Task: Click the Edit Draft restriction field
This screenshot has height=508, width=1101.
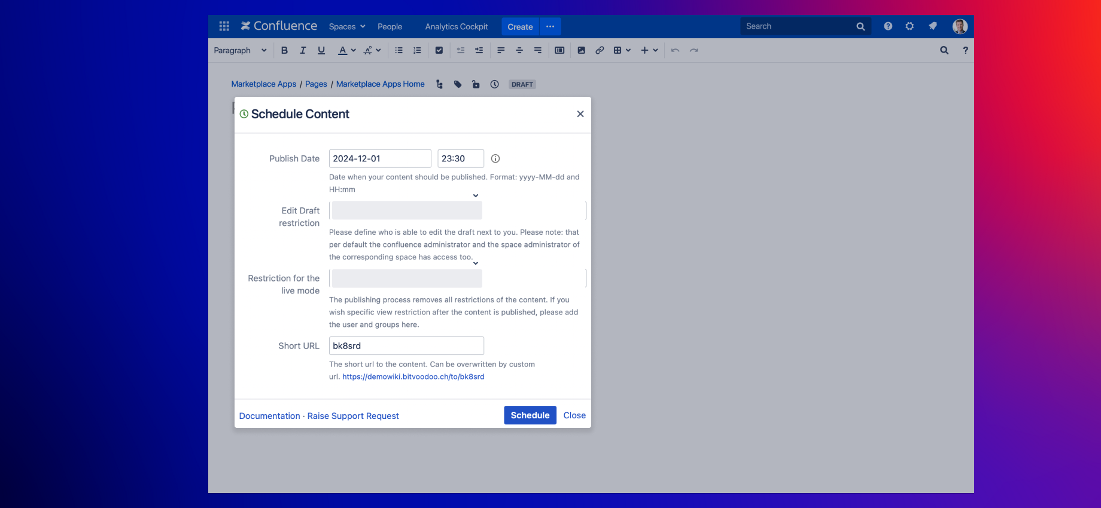Action: click(x=458, y=210)
